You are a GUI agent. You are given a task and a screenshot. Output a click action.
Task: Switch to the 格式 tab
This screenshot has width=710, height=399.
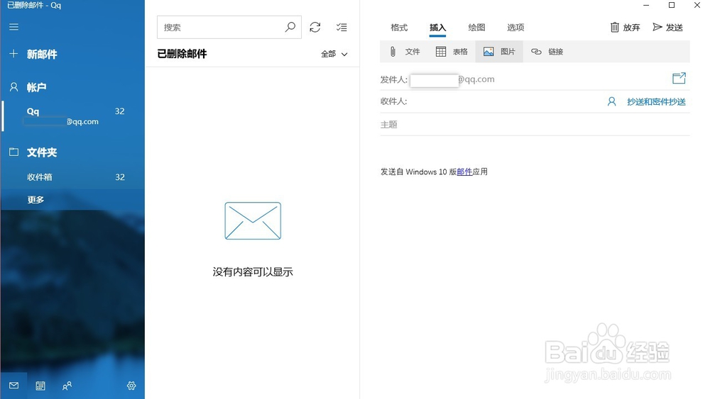pyautogui.click(x=399, y=28)
